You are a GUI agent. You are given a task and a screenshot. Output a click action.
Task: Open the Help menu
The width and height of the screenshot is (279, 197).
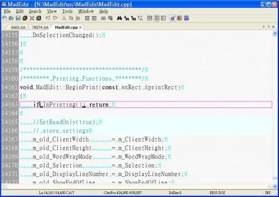(104, 11)
